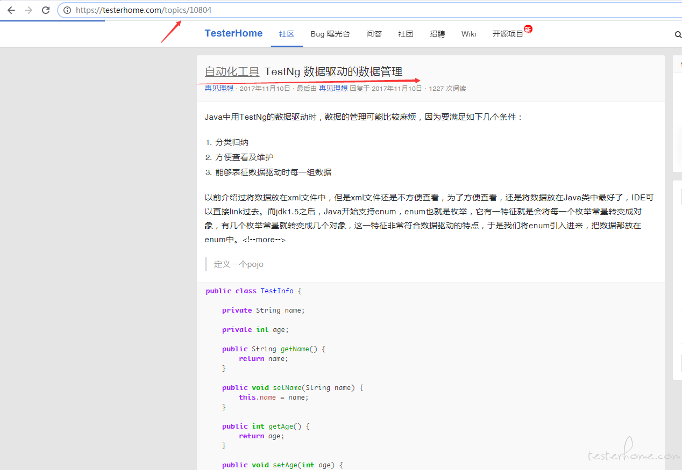Click list item 分类归纳

[232, 142]
